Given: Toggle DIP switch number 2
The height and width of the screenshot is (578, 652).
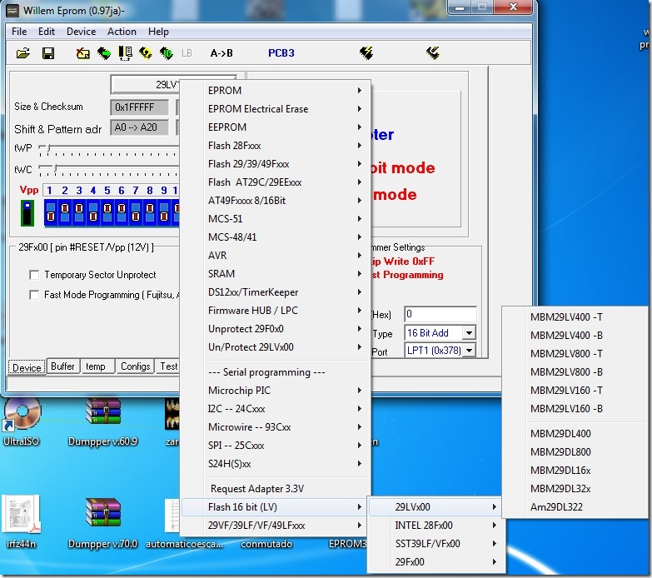Looking at the screenshot, I should pos(65,213).
